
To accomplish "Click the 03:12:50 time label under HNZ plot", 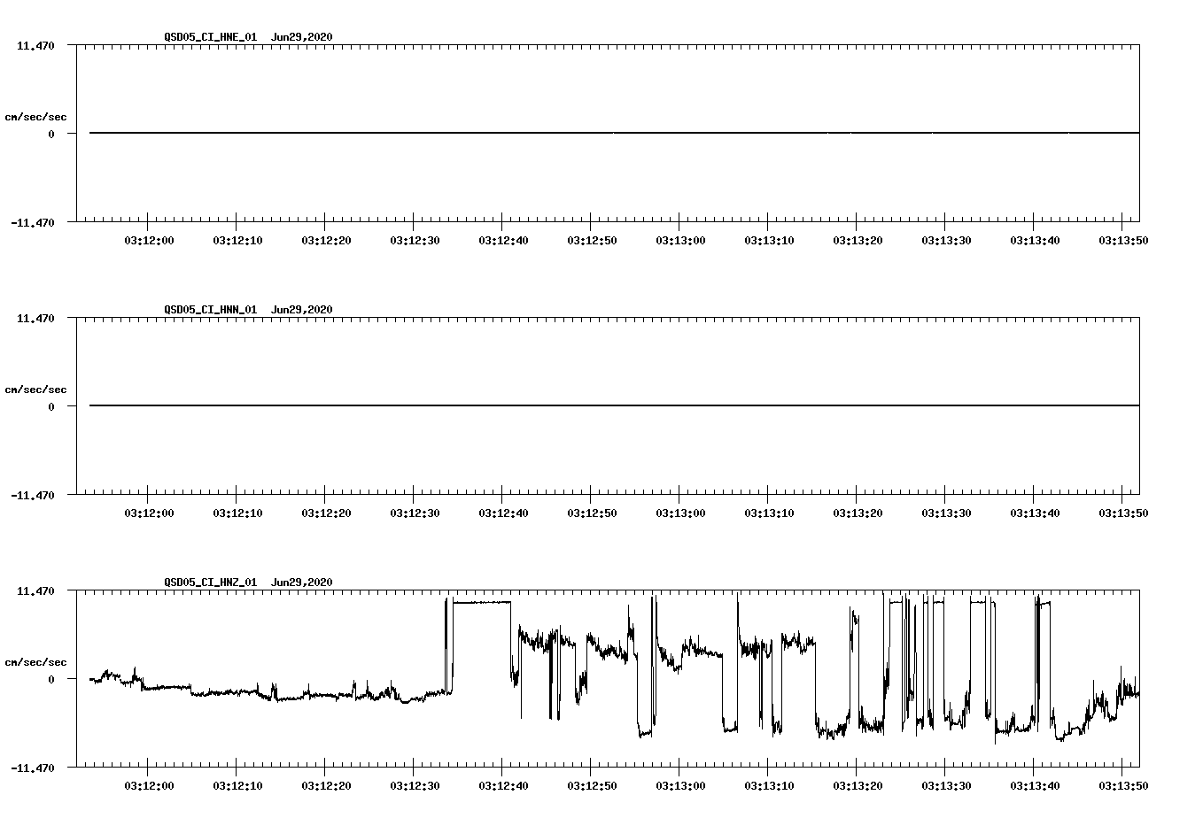I will [592, 785].
